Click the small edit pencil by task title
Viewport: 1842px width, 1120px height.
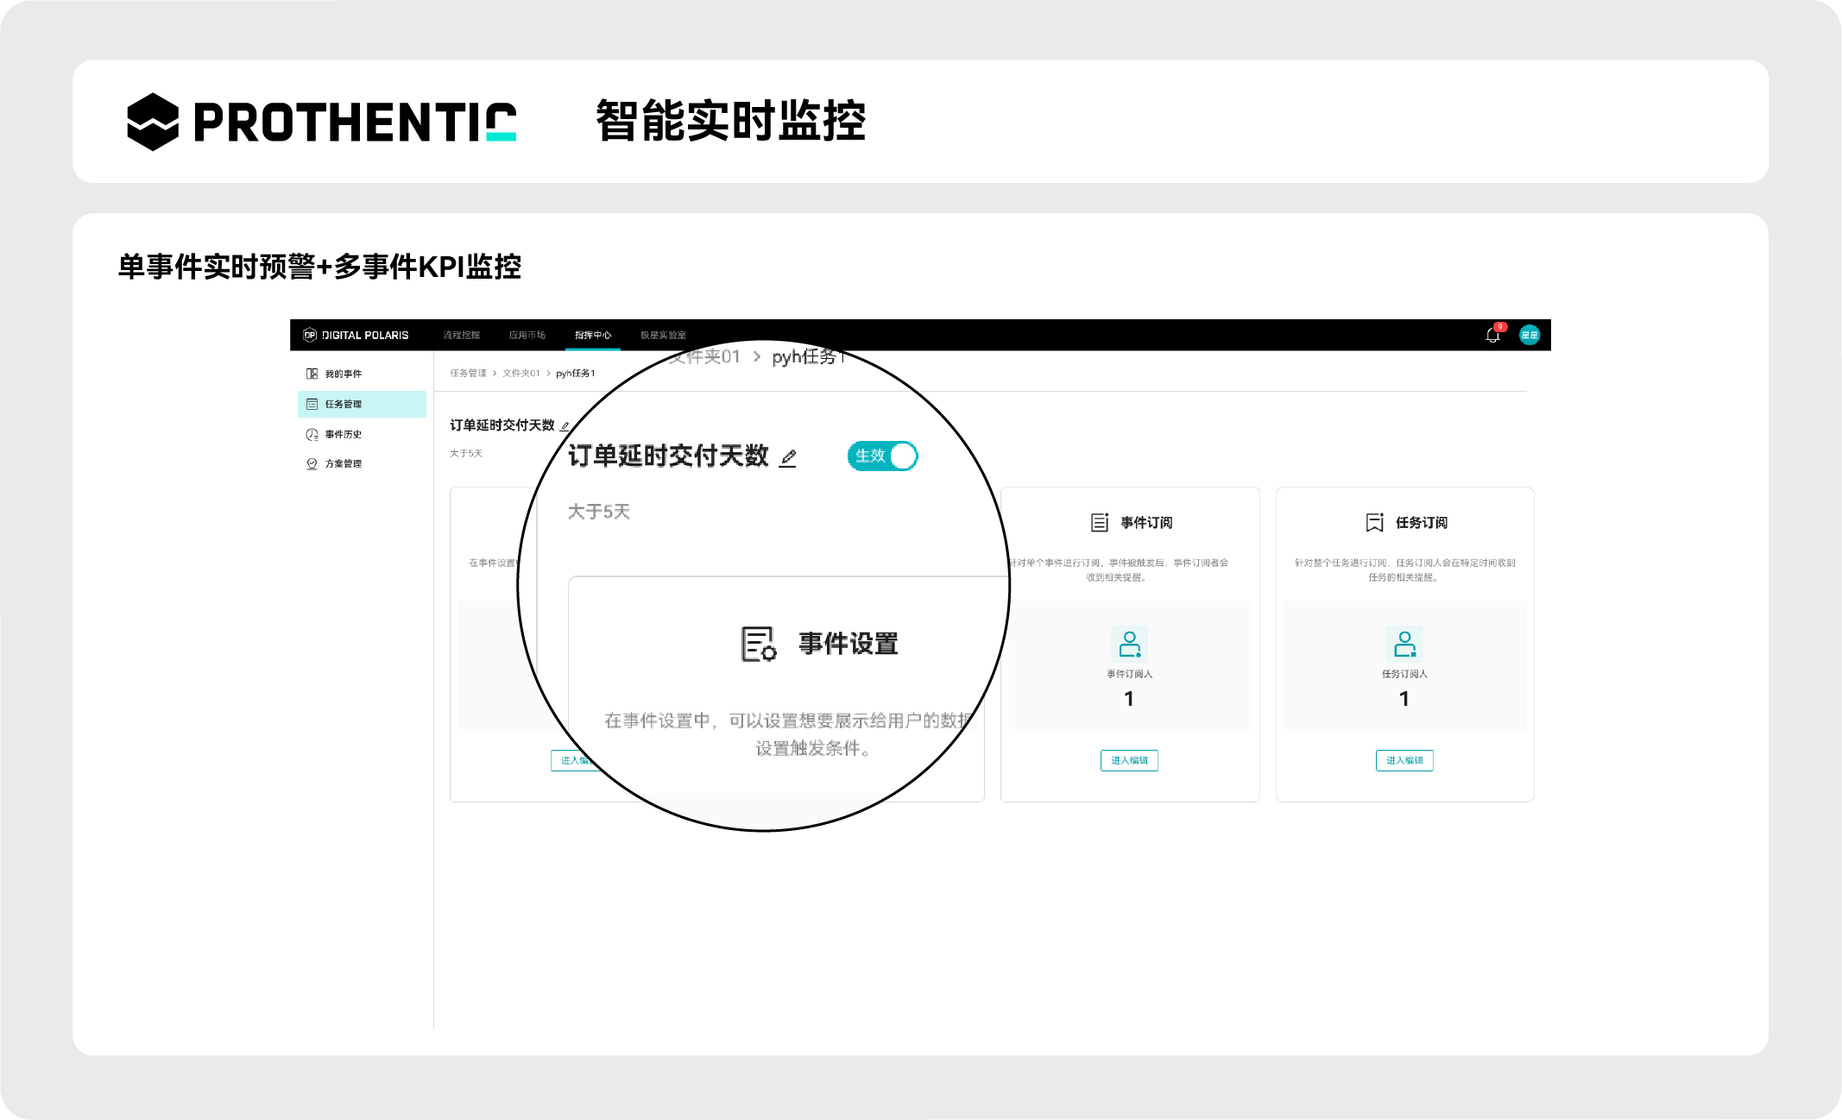565,426
